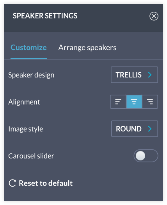Close the Speaker Settings panel
The height and width of the screenshot is (205, 167).
pos(154,16)
